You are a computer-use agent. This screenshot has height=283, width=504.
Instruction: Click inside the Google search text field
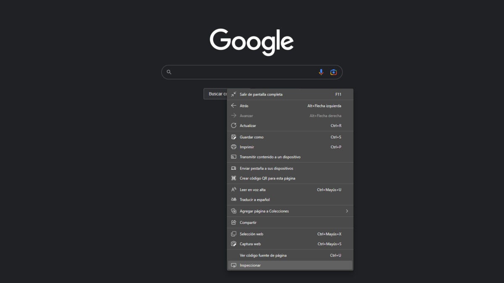point(244,72)
